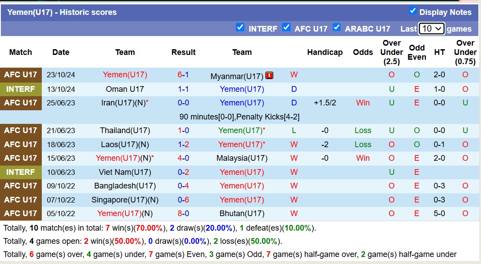Image resolution: width=481 pixels, height=264 pixels.
Task: Open the Myanmar(U17) team link
Action: [x=237, y=76]
